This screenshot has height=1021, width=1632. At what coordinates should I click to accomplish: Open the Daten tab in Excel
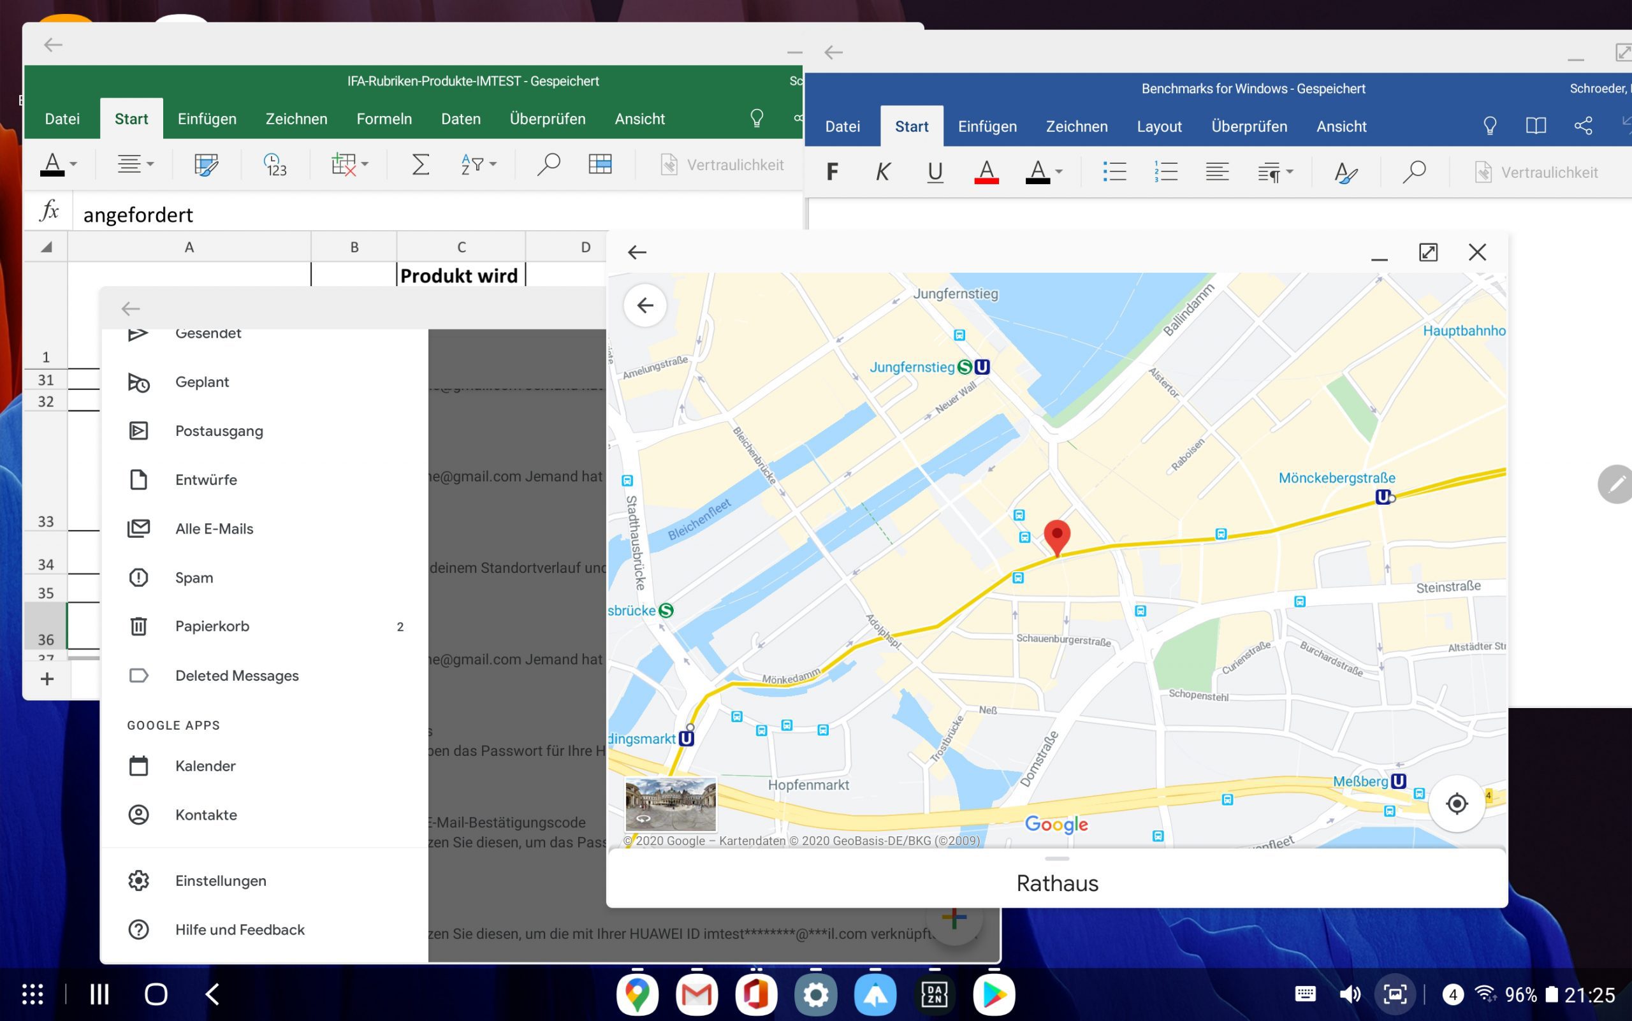tap(461, 119)
